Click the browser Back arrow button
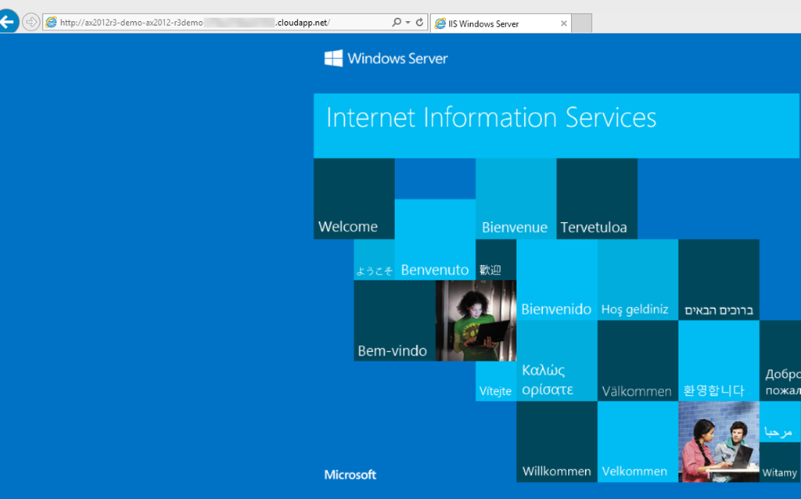This screenshot has width=801, height=499. (8, 22)
